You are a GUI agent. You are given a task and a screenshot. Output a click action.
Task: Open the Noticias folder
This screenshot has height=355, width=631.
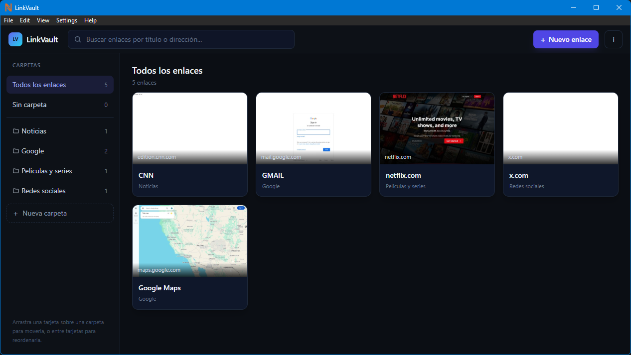pyautogui.click(x=60, y=131)
